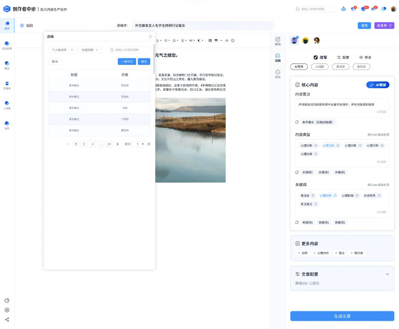Image resolution: width=399 pixels, height=329 pixels.
Task: Open the 标题检索 dropdown
Action: tap(90, 50)
